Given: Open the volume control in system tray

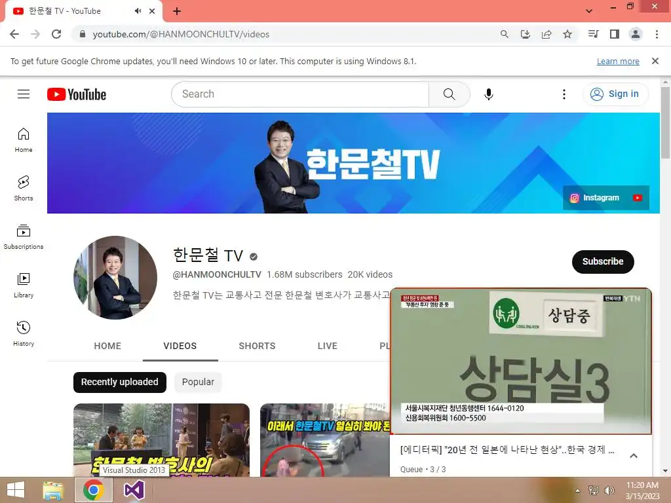Looking at the screenshot, I should [x=609, y=490].
